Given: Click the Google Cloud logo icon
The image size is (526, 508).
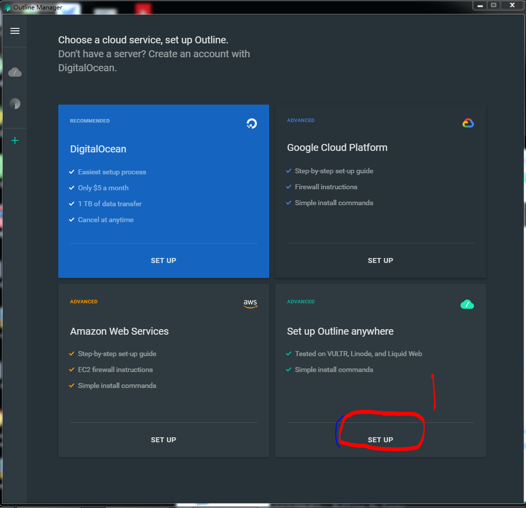Looking at the screenshot, I should point(468,123).
